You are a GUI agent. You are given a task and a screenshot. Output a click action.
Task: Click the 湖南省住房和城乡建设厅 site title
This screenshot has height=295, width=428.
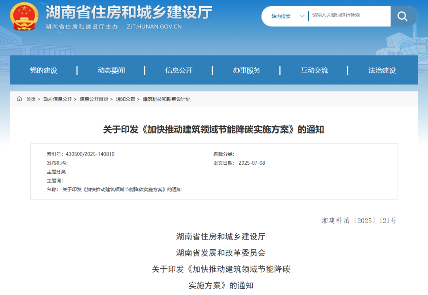click(x=128, y=15)
